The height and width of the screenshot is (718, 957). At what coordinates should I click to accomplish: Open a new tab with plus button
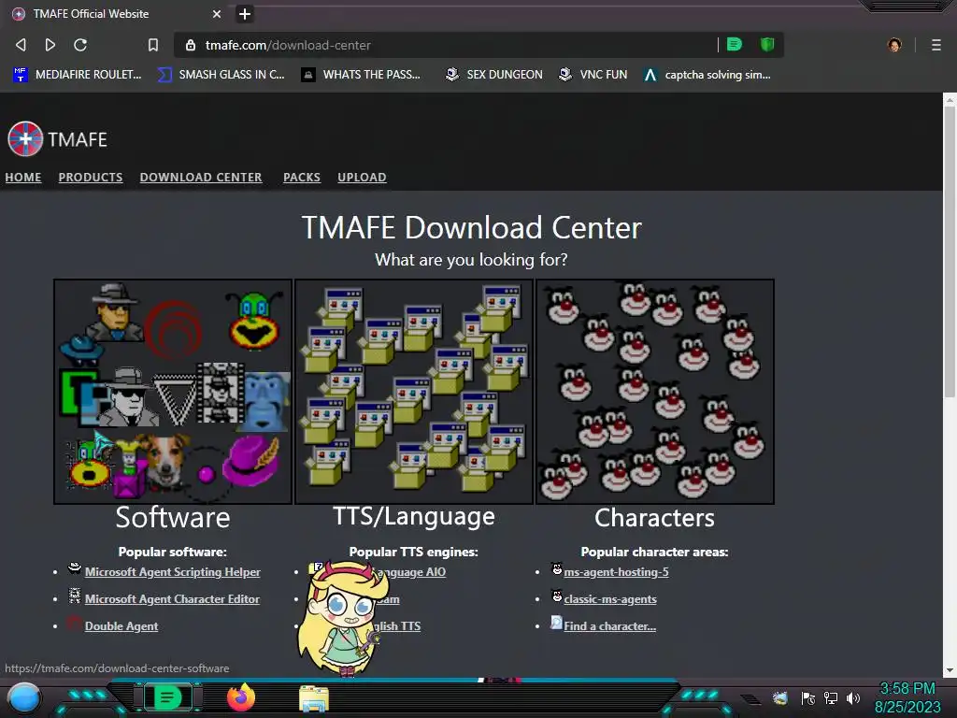point(245,13)
